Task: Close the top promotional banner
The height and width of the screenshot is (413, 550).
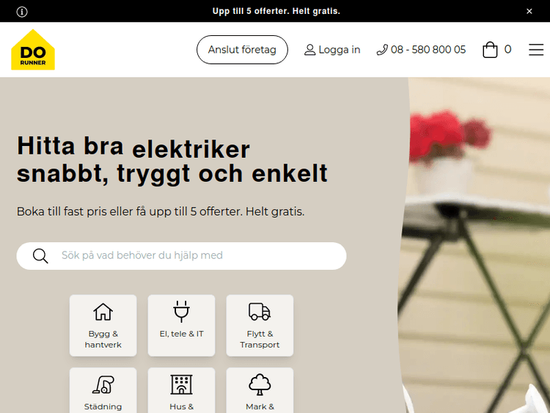Action: pyautogui.click(x=529, y=12)
